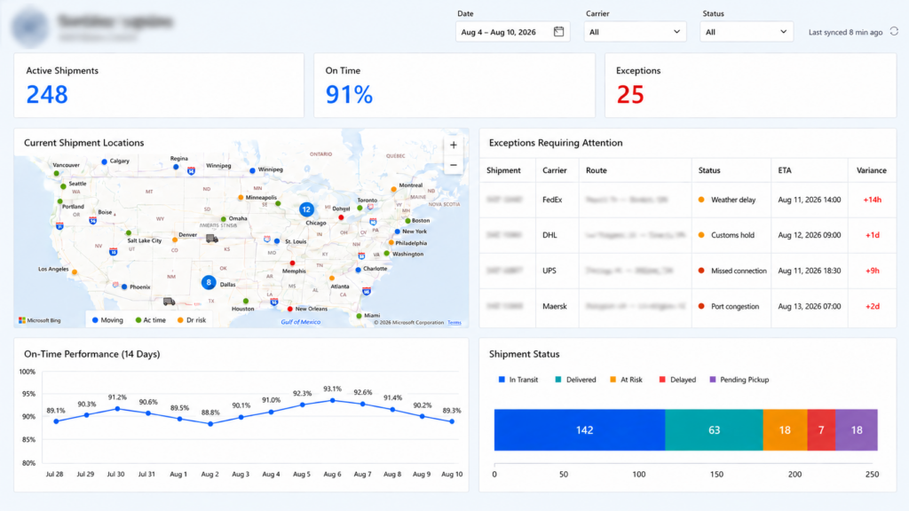Click the red Memphis shipment marker
Image resolution: width=909 pixels, height=511 pixels.
tap(292, 263)
